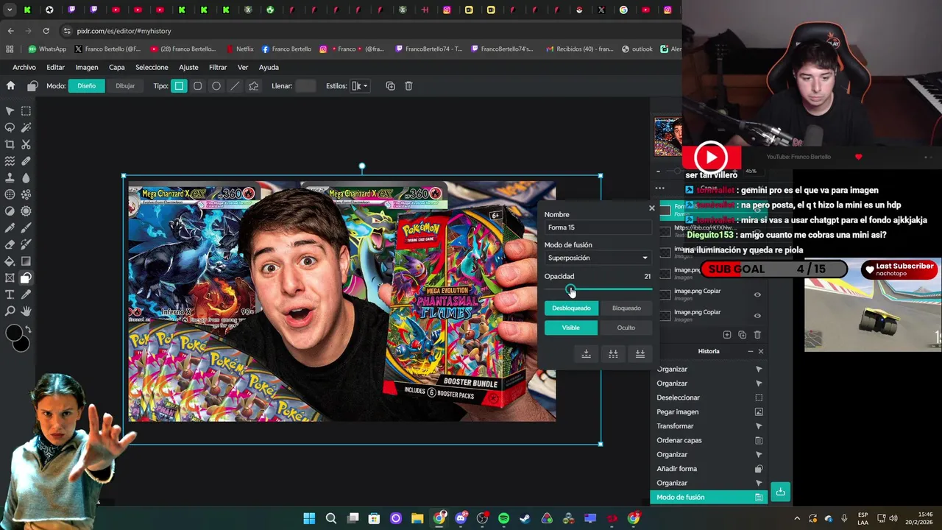Open WhatsApp bookmark in browser

47,49
